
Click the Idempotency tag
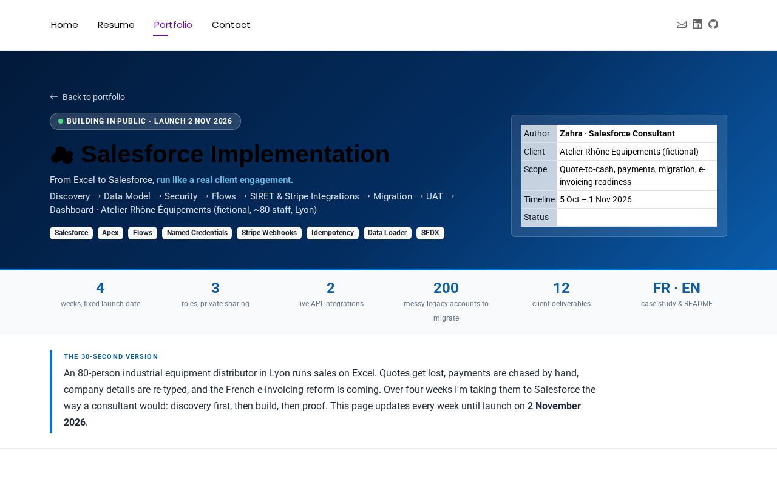click(x=333, y=233)
